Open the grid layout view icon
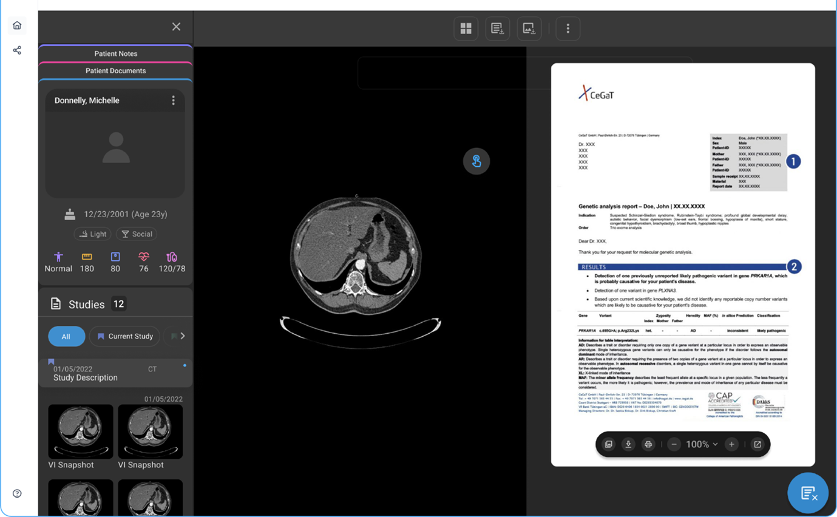The image size is (837, 517). coord(466,29)
